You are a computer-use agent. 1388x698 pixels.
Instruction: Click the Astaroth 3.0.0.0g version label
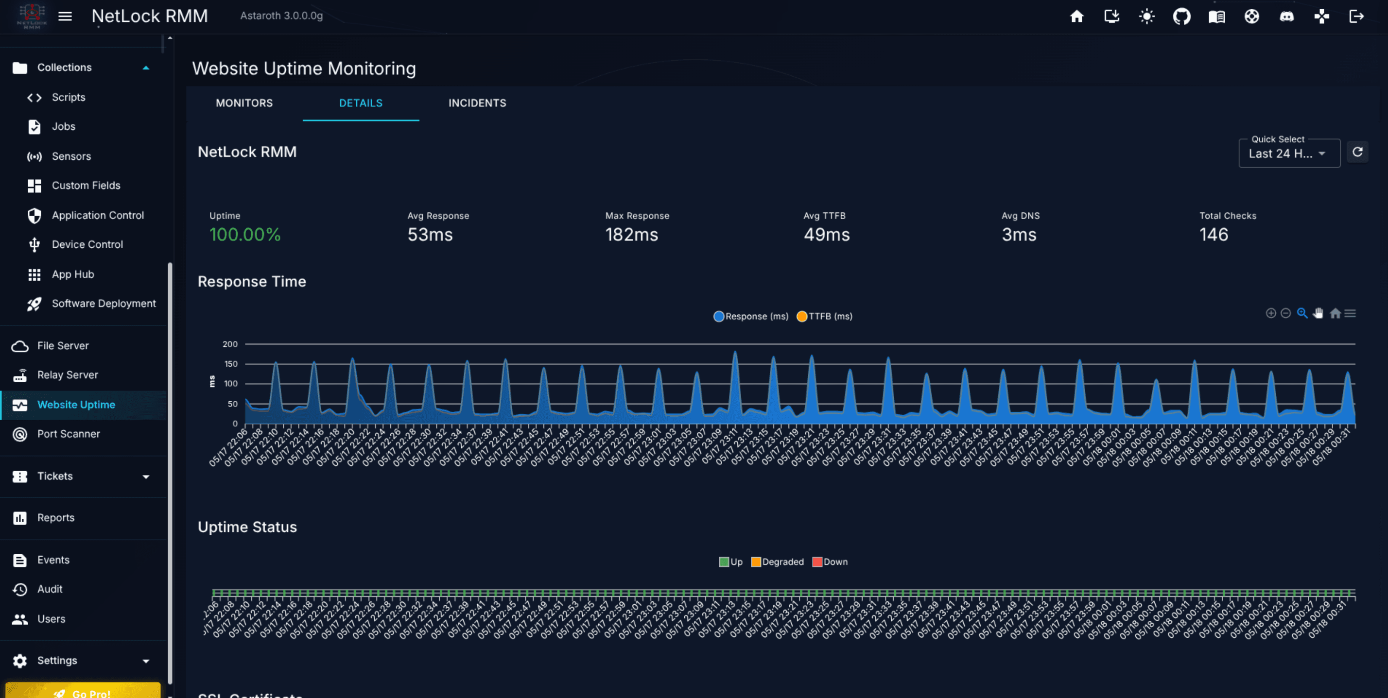[281, 16]
